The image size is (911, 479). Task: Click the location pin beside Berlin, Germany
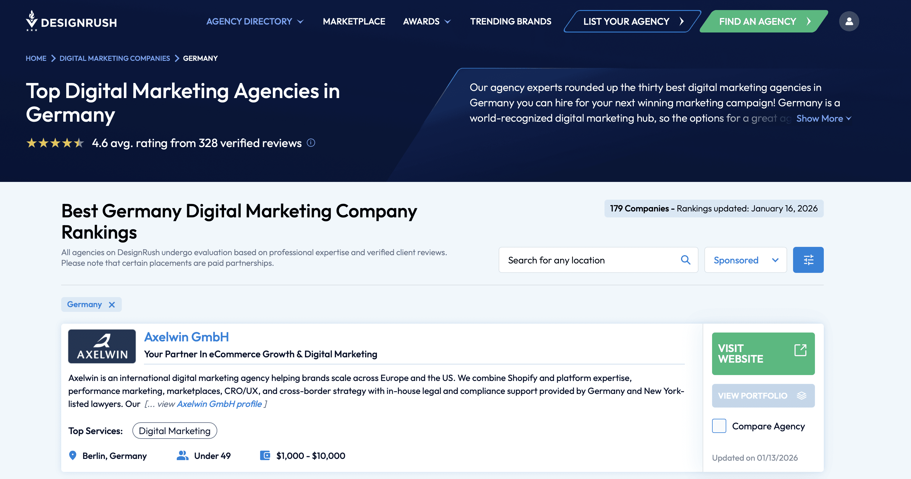tap(73, 456)
